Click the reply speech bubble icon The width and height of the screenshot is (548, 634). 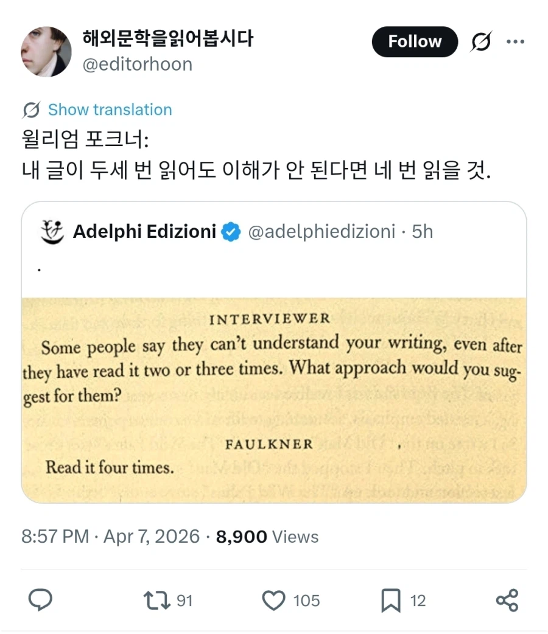click(41, 601)
